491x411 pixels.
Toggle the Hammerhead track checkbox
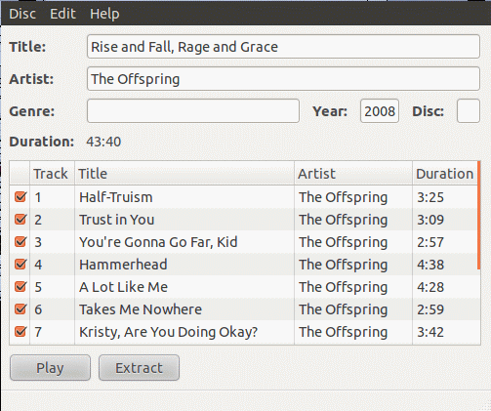20,264
